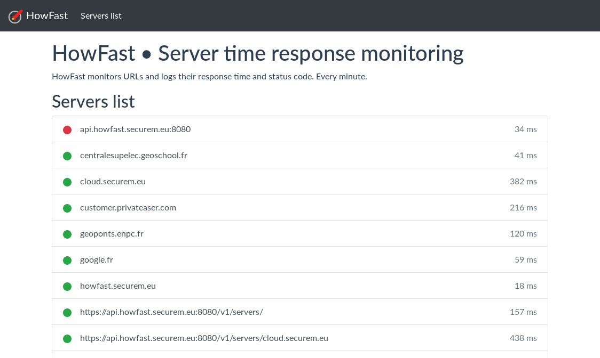Viewport: 600px width, 358px height.
Task: Click green status dot for cloud.securem.eu
Action: click(x=67, y=182)
